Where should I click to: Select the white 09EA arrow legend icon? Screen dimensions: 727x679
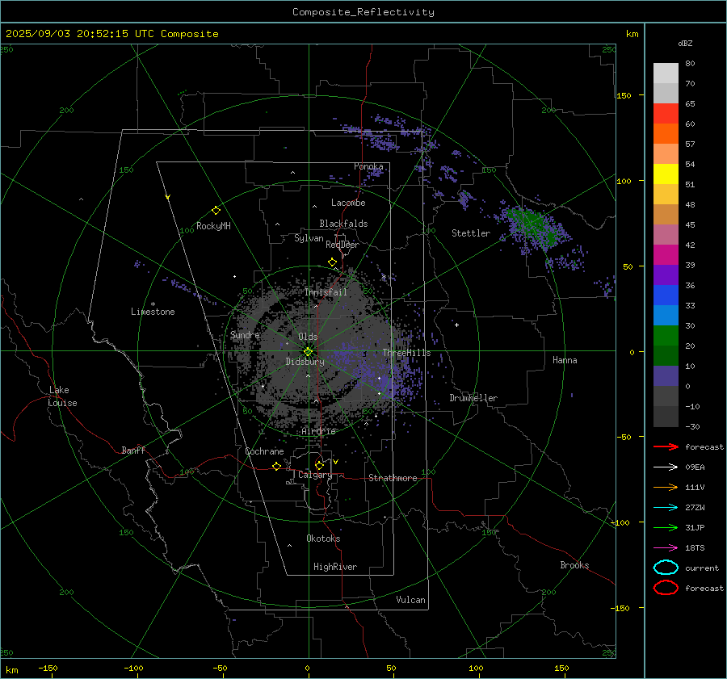coord(666,467)
